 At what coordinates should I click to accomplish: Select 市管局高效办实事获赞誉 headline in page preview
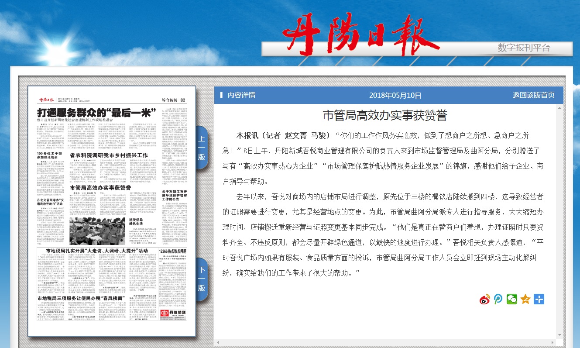pyautogui.click(x=103, y=187)
